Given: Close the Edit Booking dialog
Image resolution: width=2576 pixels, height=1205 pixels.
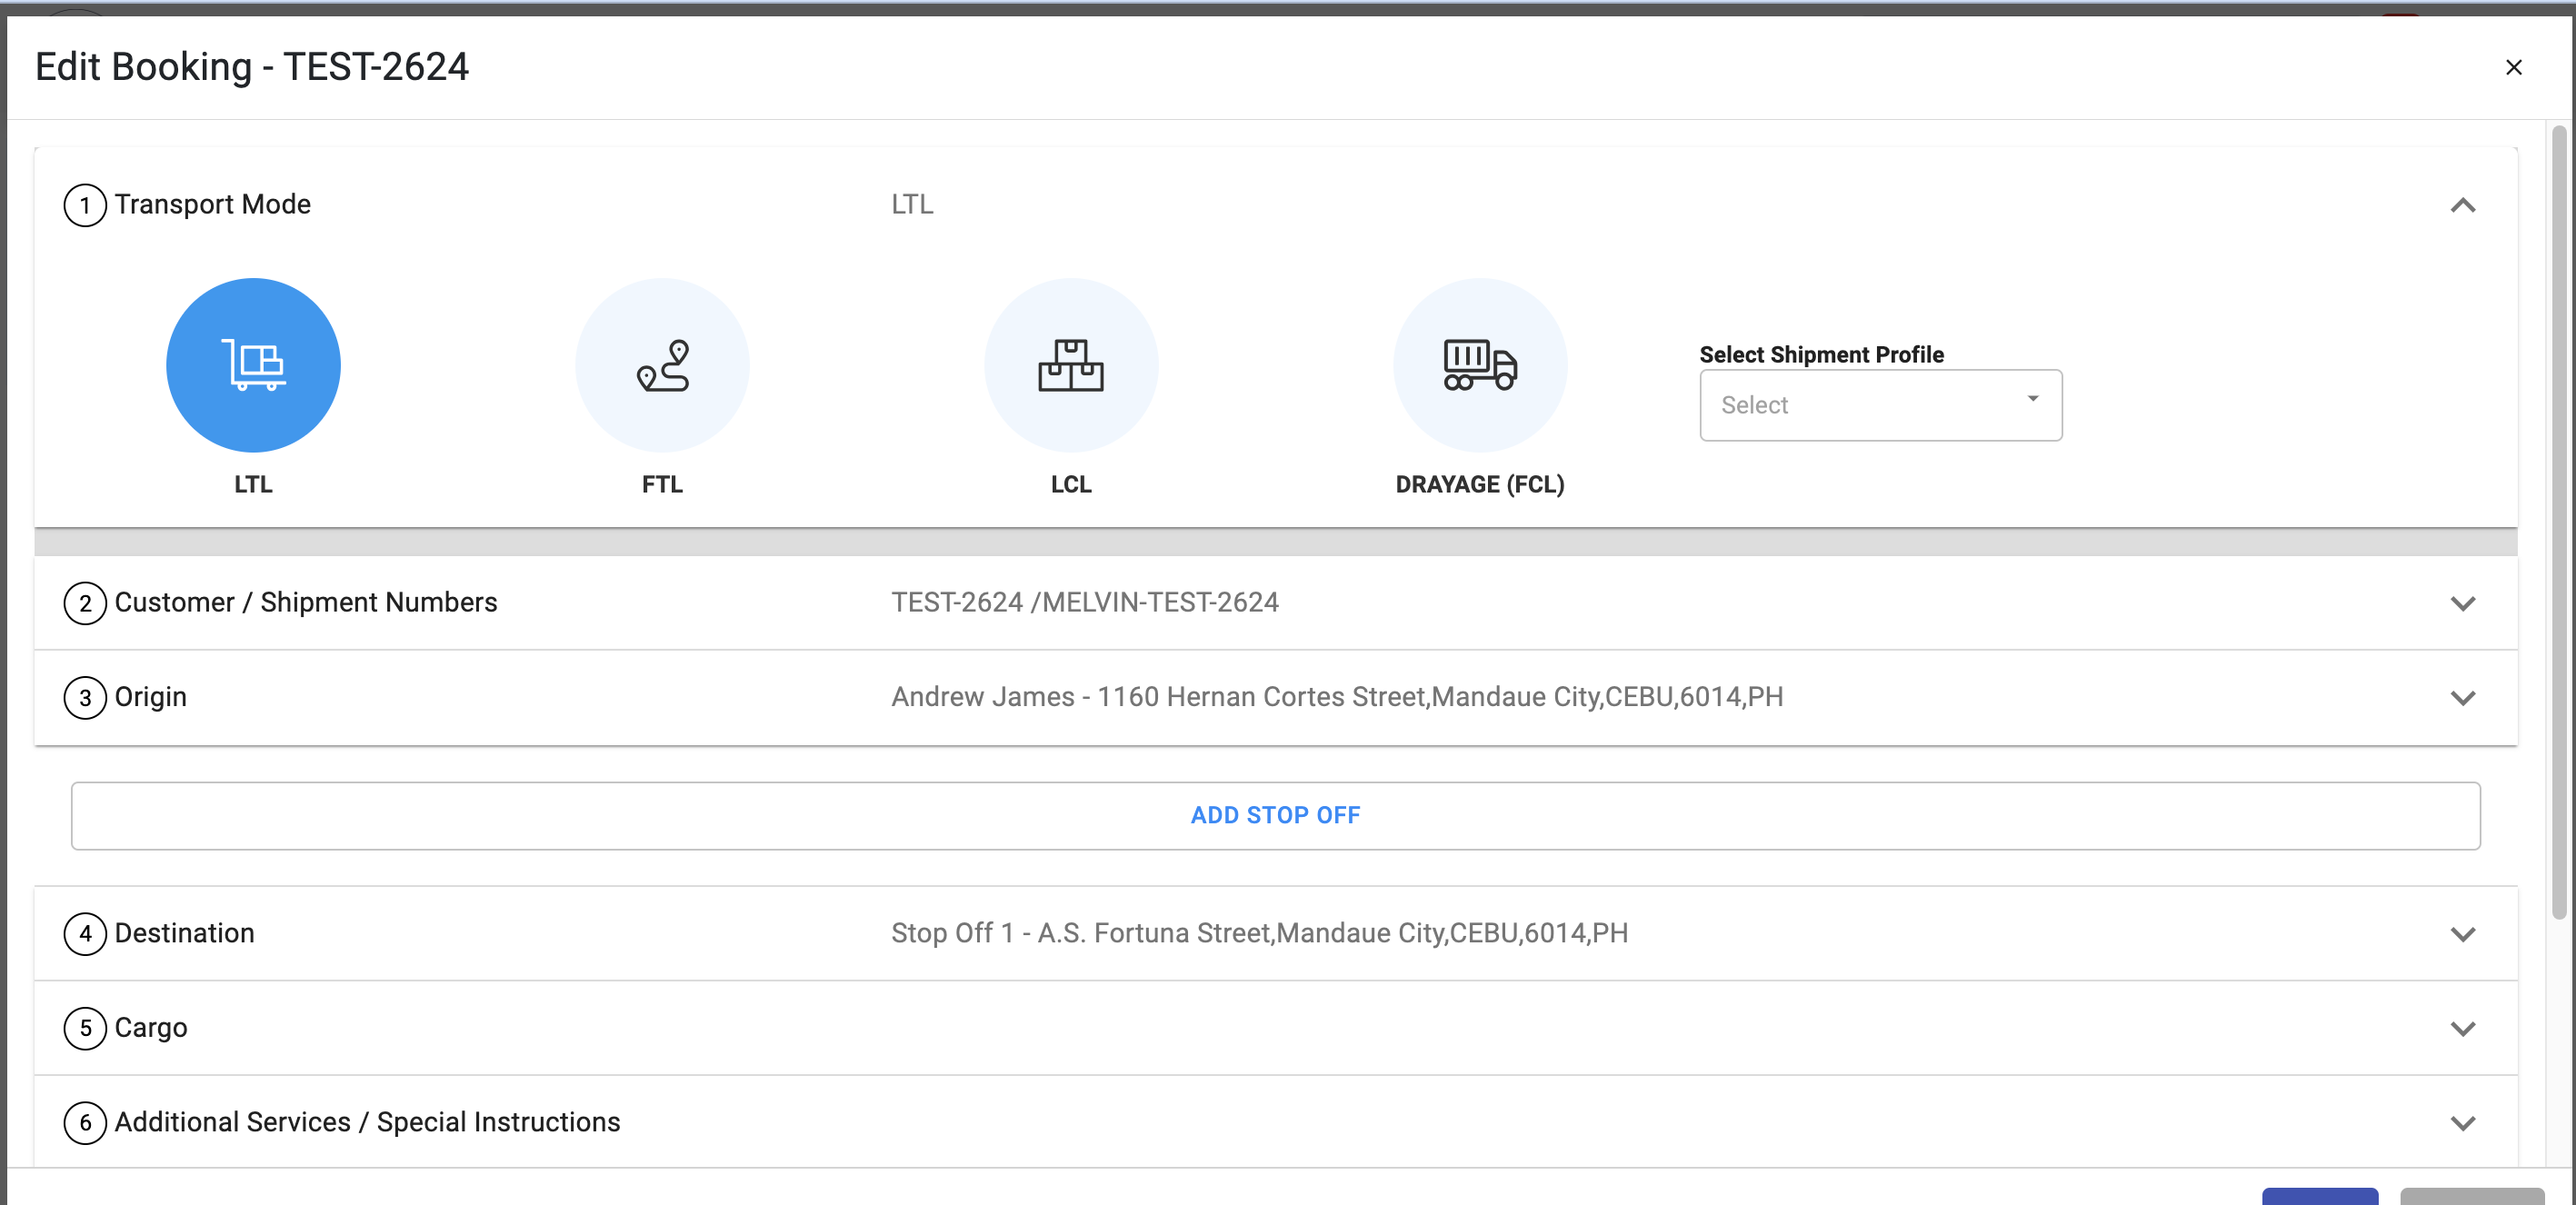Looking at the screenshot, I should tap(2513, 67).
